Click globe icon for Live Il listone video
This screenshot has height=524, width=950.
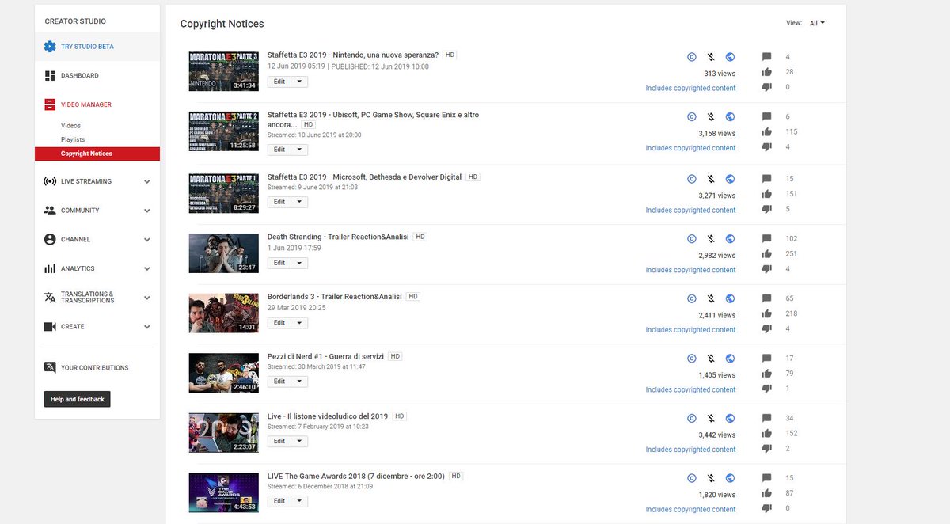click(730, 418)
